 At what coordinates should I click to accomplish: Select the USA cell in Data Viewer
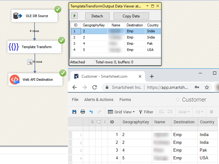click(x=153, y=50)
